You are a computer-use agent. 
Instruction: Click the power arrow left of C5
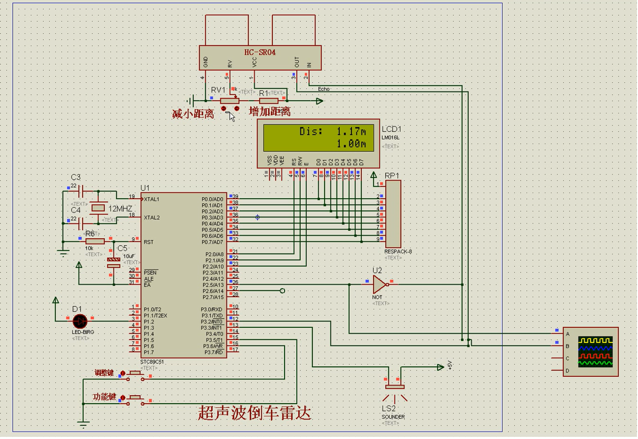(x=78, y=266)
